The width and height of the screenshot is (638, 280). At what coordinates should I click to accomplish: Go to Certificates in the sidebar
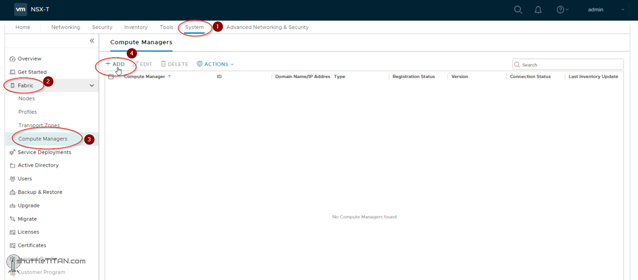32,246
